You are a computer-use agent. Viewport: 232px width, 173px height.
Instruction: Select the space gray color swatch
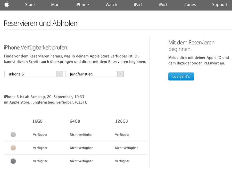click(x=13, y=161)
